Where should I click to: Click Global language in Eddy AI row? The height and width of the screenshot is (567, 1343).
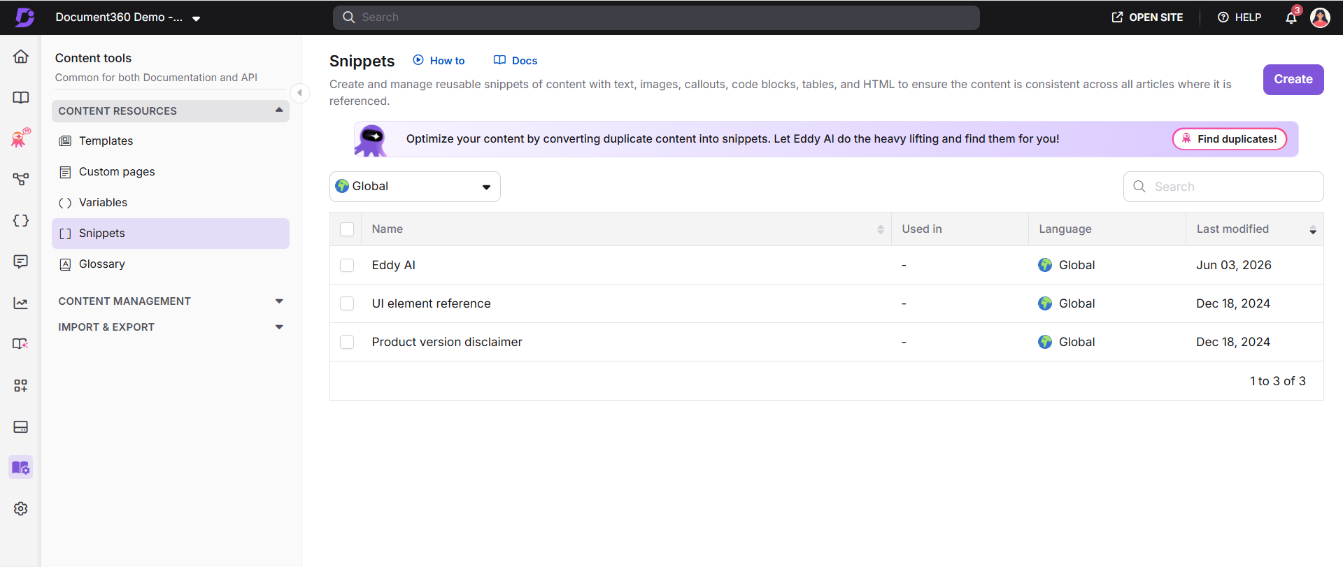pyautogui.click(x=1067, y=265)
